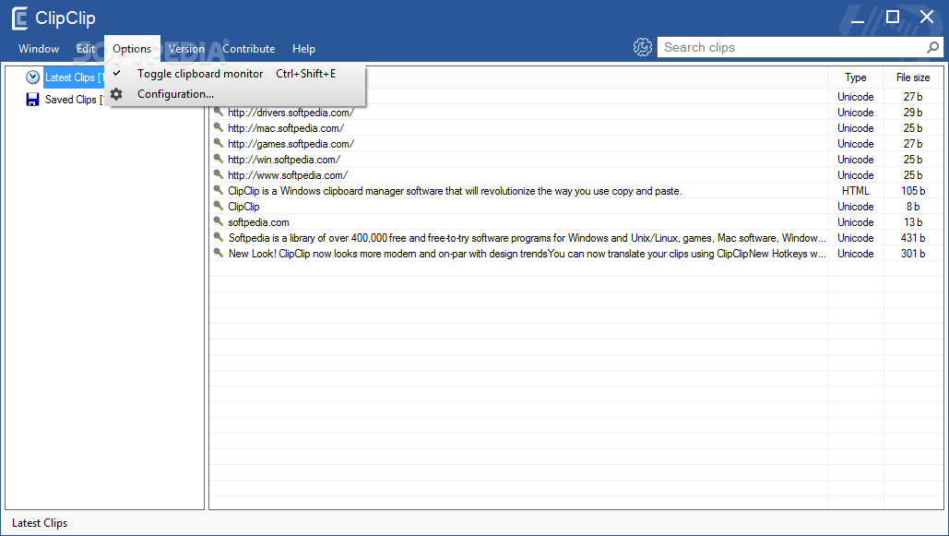Click the magnifier icon in search field
The image size is (949, 536).
(x=932, y=47)
